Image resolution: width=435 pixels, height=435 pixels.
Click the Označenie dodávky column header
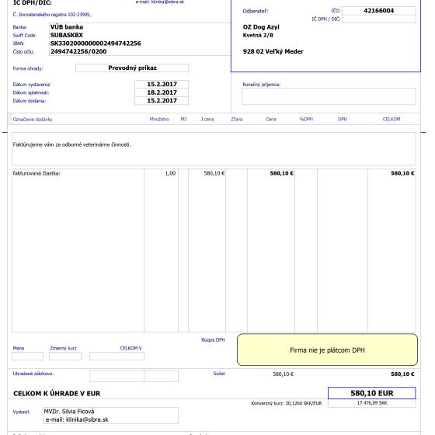pos(33,120)
